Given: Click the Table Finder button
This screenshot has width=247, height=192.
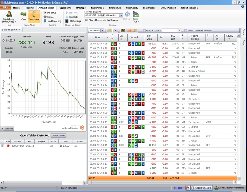Looking at the screenshot, I should click(x=59, y=135).
